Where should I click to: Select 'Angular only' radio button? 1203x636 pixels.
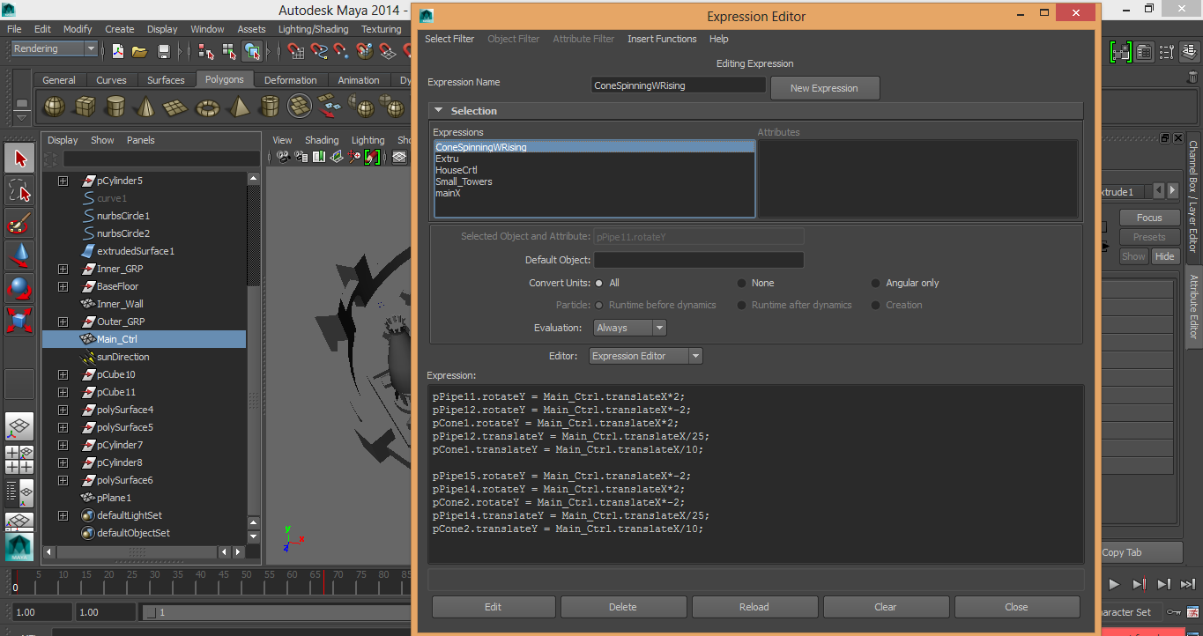[x=876, y=284]
